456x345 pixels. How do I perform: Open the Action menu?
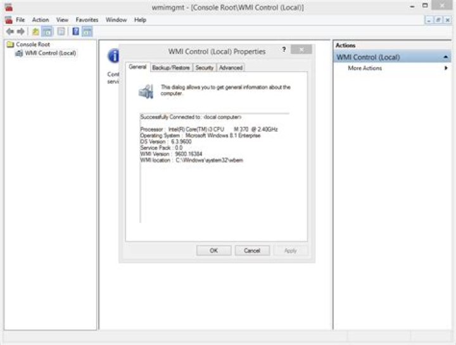tap(41, 20)
